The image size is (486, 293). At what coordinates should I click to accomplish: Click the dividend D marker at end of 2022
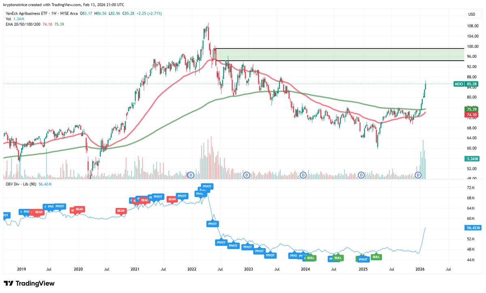[247, 175]
